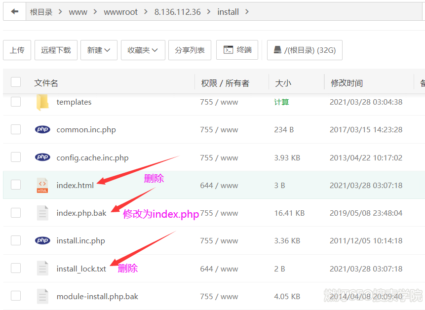Screen dimensions: 425x310
Task: Select the install_lock.txt row checkbox
Action: (16, 269)
